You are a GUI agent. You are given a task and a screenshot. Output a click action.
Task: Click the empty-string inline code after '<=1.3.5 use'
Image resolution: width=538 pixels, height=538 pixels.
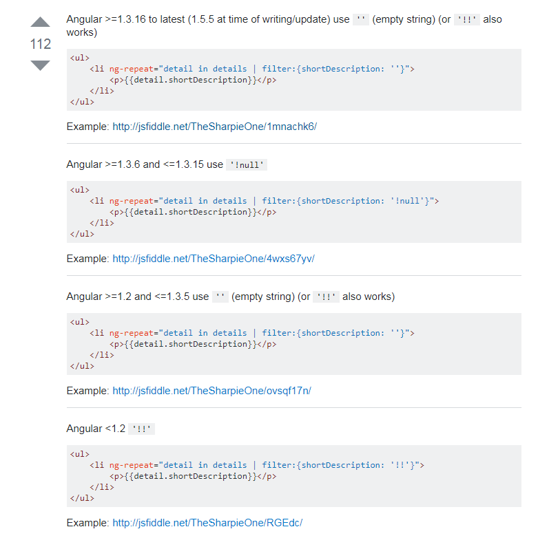coord(220,297)
